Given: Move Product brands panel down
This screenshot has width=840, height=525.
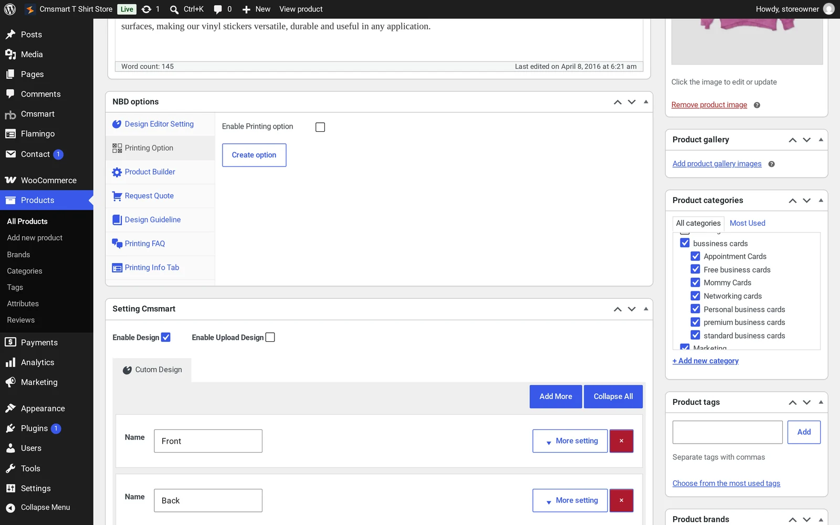Looking at the screenshot, I should point(806,519).
